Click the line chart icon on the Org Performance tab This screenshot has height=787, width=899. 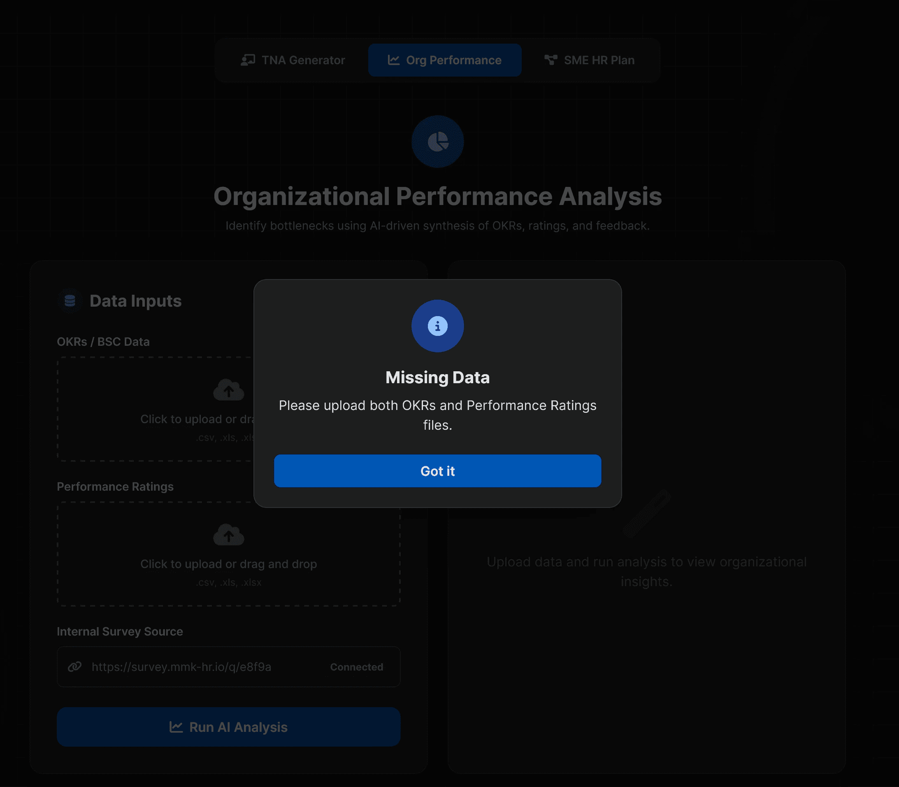tap(394, 60)
